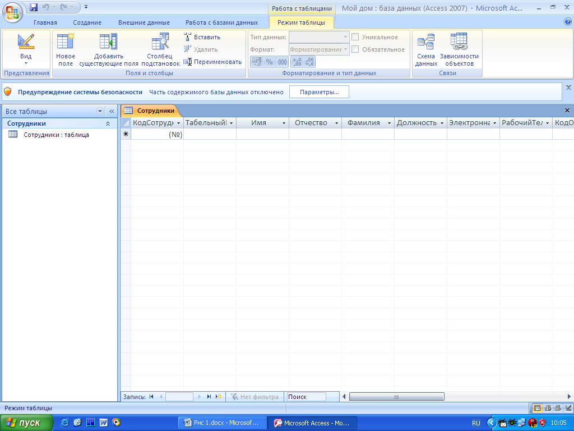Click Параметры... security button
The width and height of the screenshot is (574, 431).
point(319,92)
